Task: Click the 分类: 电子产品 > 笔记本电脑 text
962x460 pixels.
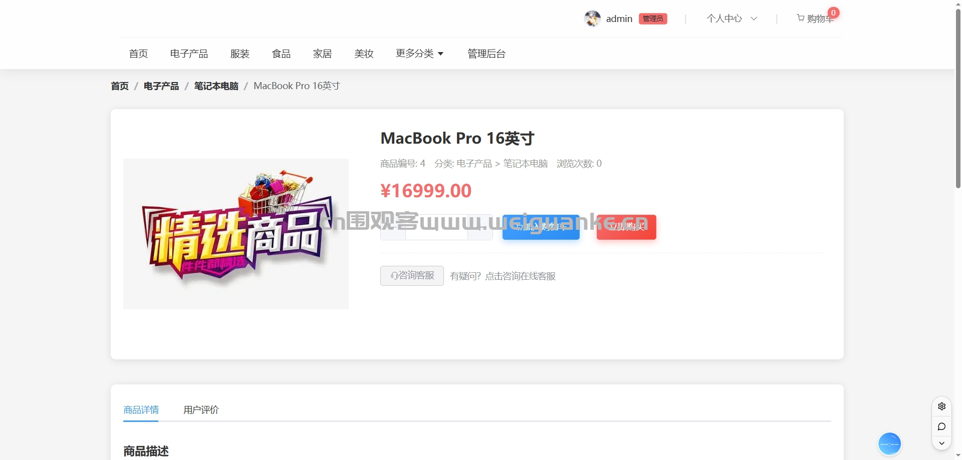Action: click(x=491, y=164)
